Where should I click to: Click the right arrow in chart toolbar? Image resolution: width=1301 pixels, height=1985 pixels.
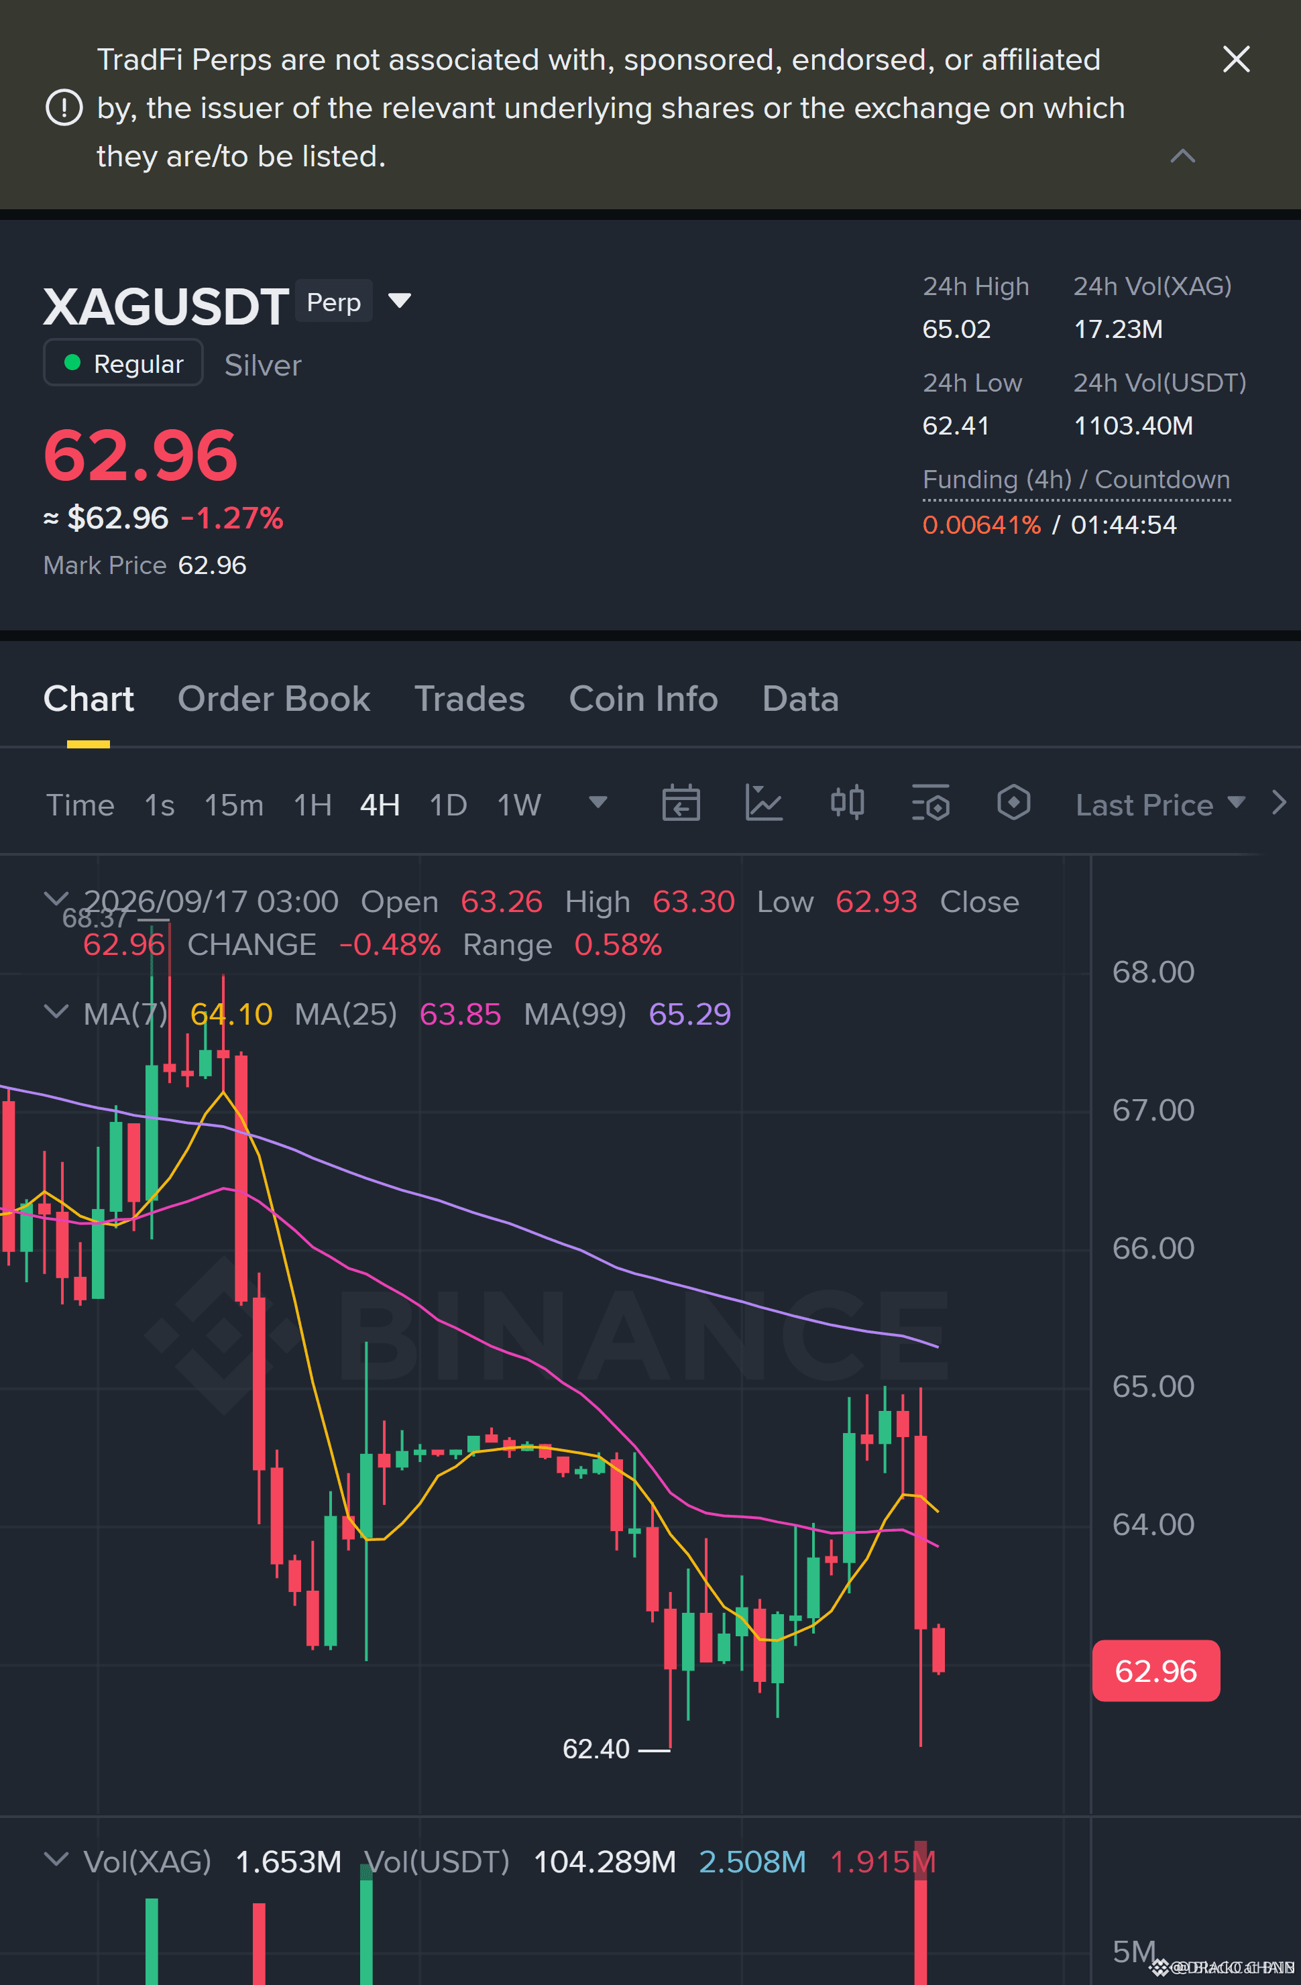pos(1280,803)
